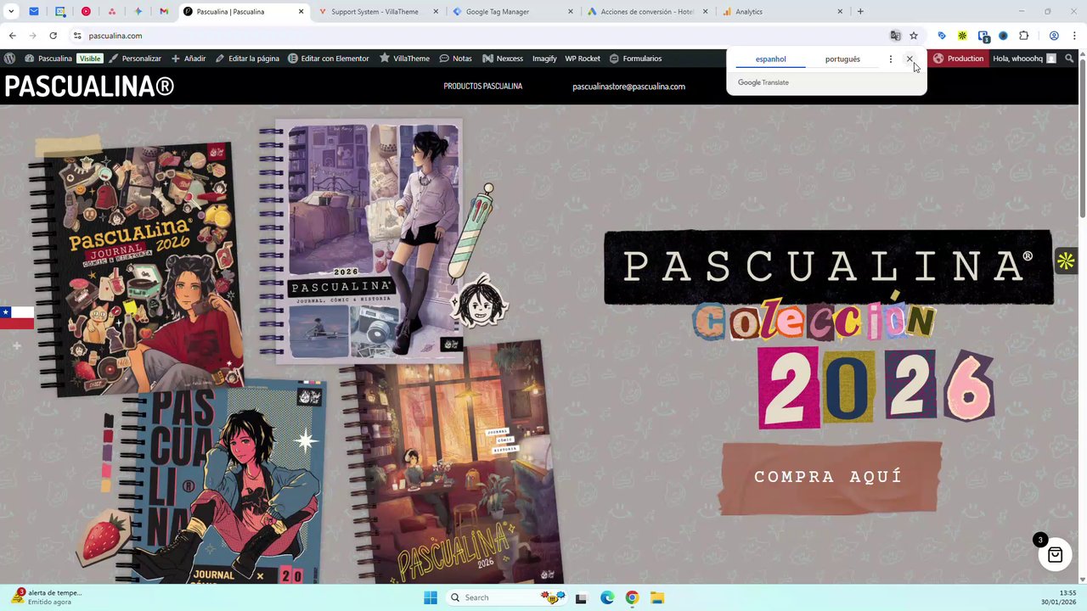The image size is (1087, 611).
Task: Expand the tab search dropdown
Action: tap(11, 12)
